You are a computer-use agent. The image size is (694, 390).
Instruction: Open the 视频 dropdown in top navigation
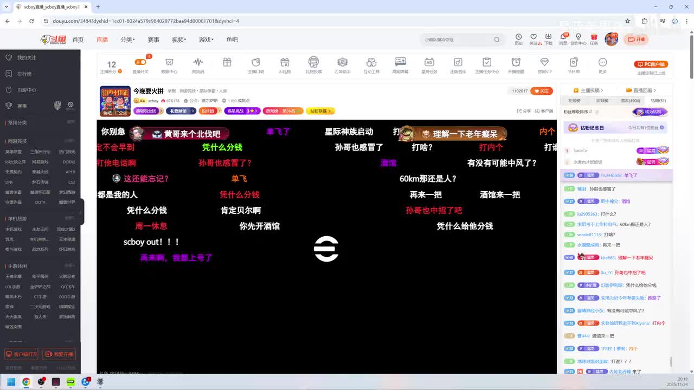[179, 40]
